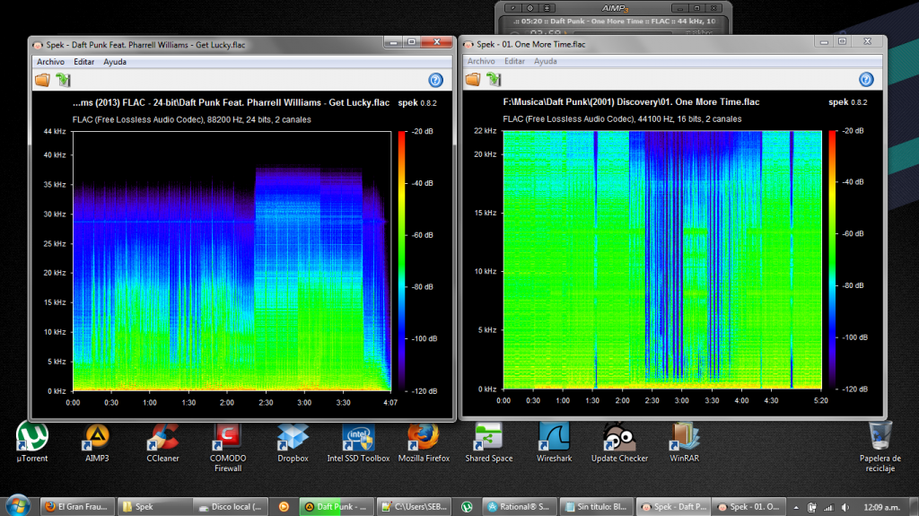Viewport: 919px width, 516px height.
Task: Click Show desktop button at taskbar edge
Action: click(915, 507)
